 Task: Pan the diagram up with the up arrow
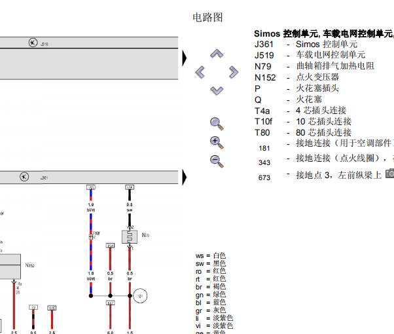217,54
